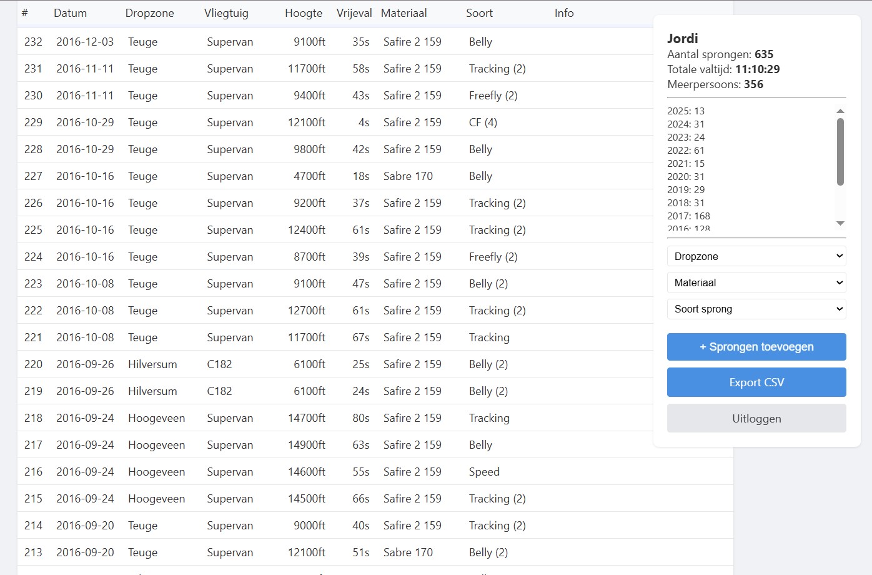Click the Dropzone table column header
The height and width of the screenshot is (575, 872).
click(x=149, y=13)
